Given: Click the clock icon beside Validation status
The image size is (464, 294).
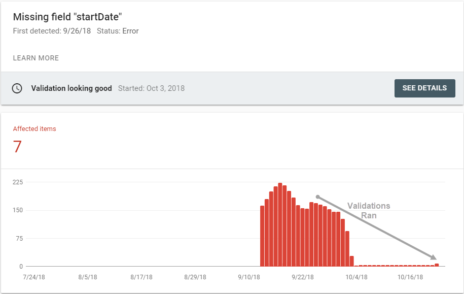Looking at the screenshot, I should 17,88.
